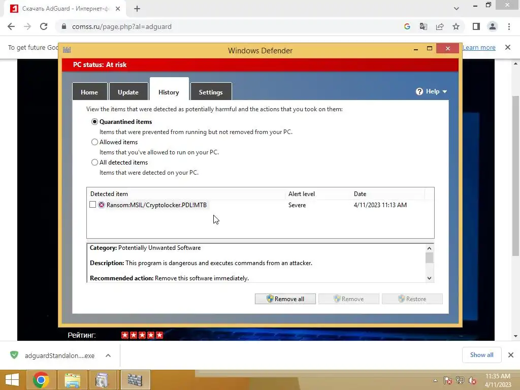The image size is (520, 390).
Task: Bookmark this page with the star
Action: coord(456,26)
